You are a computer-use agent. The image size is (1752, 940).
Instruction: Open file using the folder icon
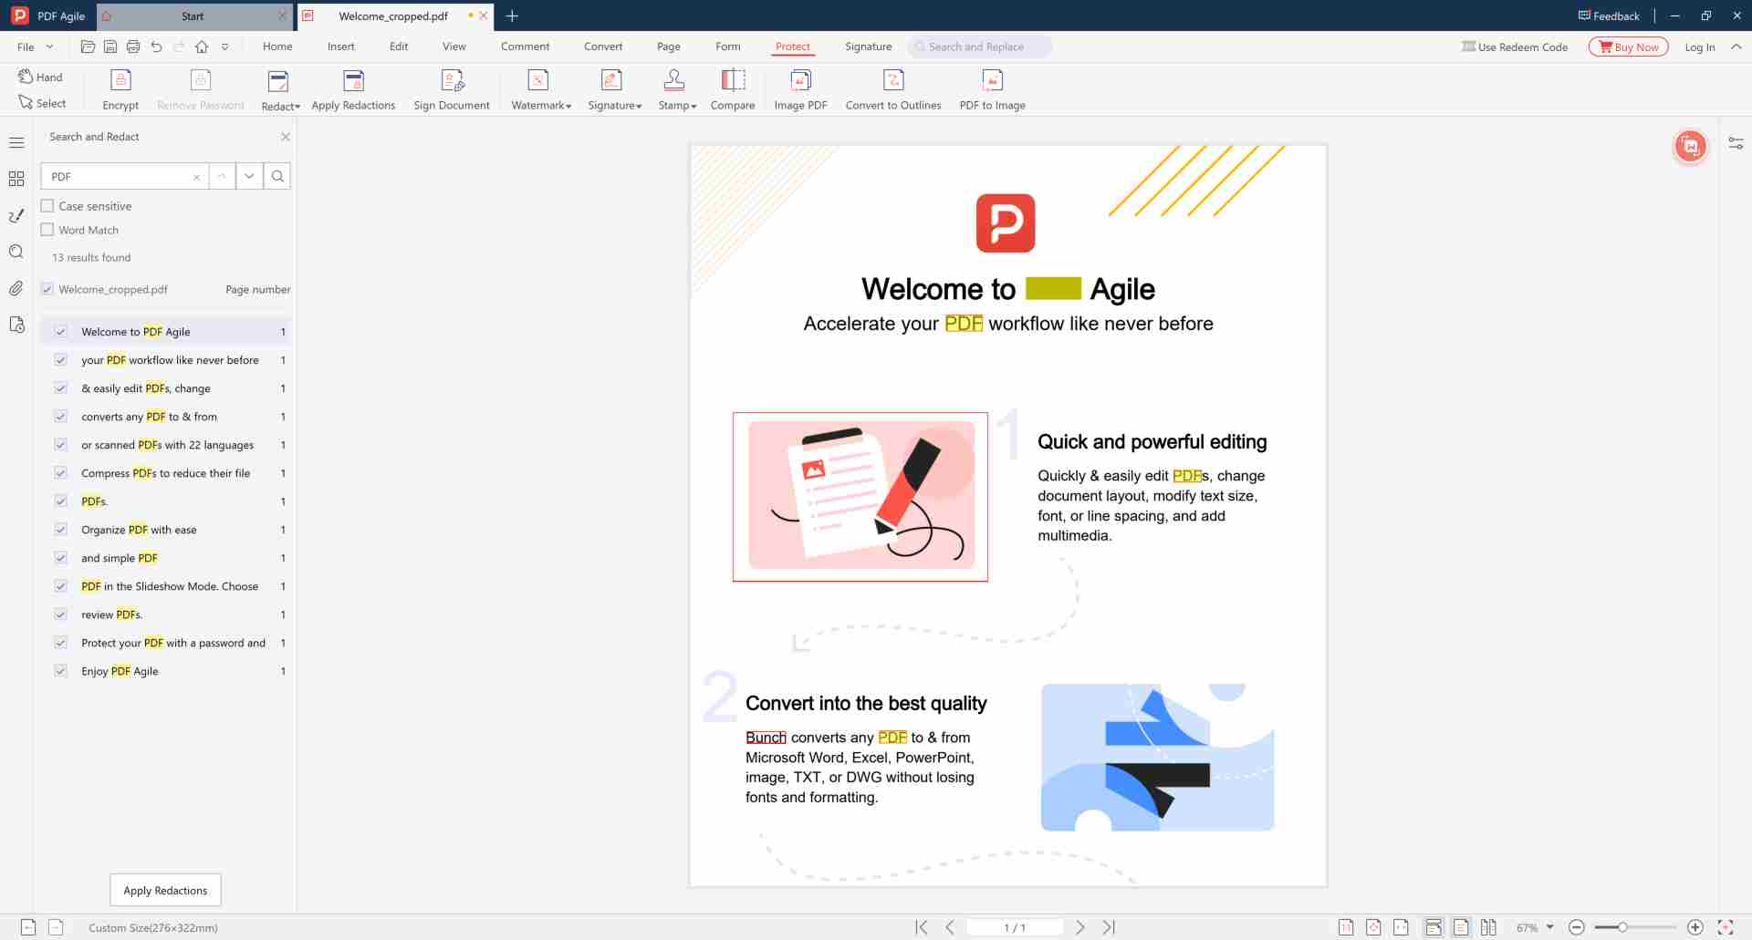click(88, 46)
